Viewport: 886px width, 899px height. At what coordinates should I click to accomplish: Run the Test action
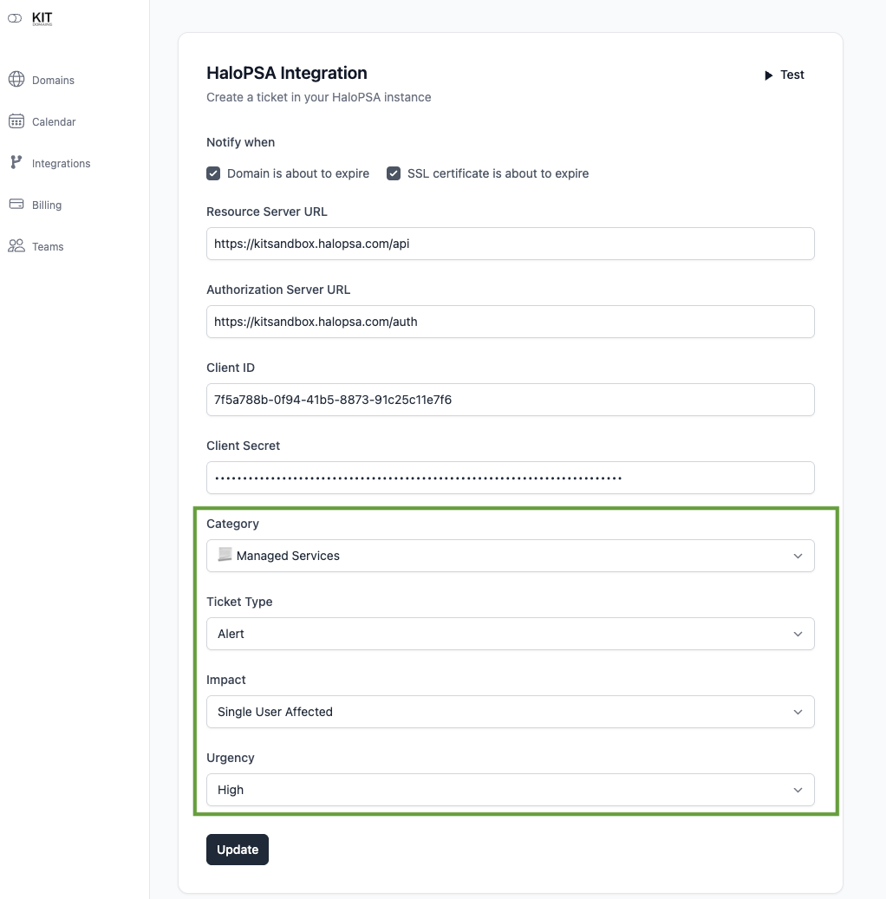pos(791,75)
